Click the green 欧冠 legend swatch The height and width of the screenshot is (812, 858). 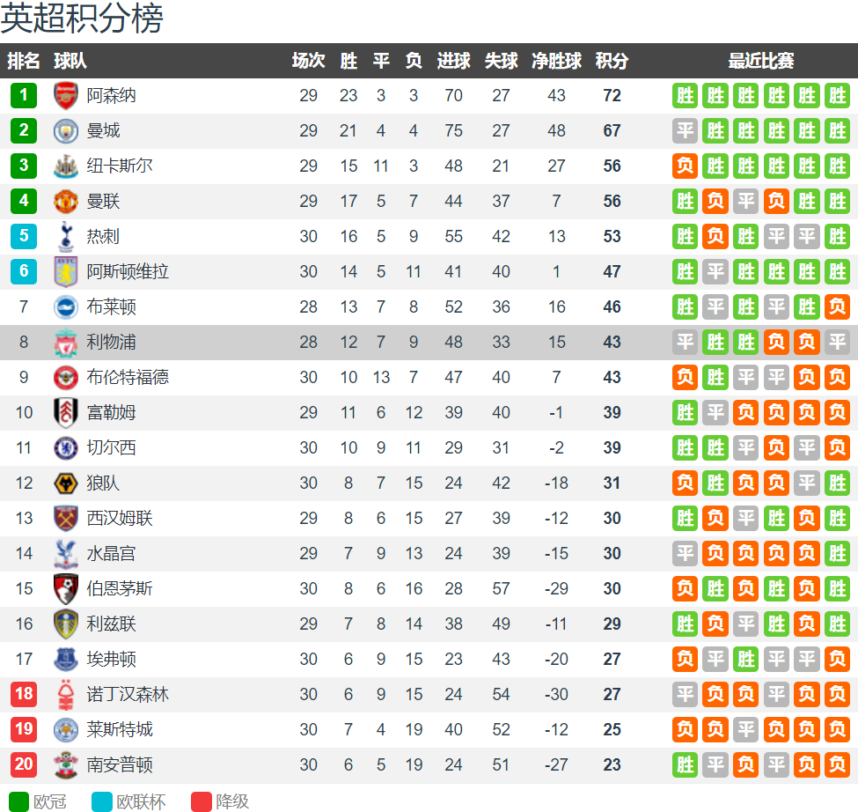[18, 801]
